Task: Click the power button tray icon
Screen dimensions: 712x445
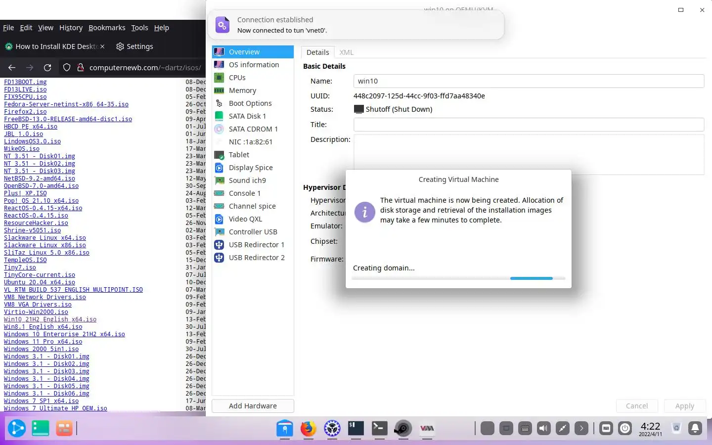Action: 625,428
